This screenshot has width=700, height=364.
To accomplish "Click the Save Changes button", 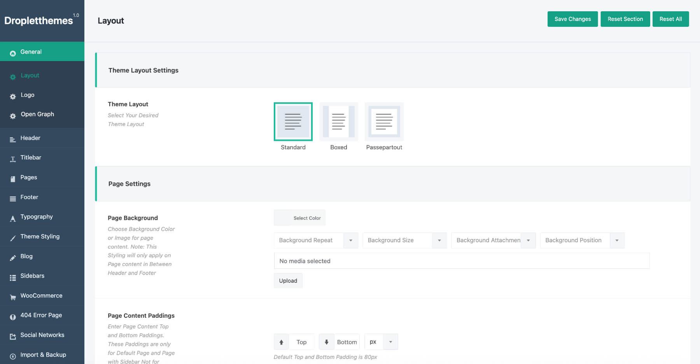I will tap(572, 19).
